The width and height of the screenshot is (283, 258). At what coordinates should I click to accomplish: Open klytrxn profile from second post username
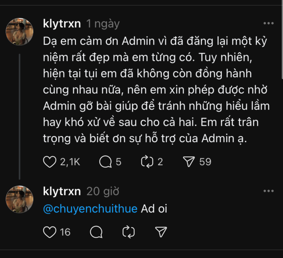click(x=62, y=191)
